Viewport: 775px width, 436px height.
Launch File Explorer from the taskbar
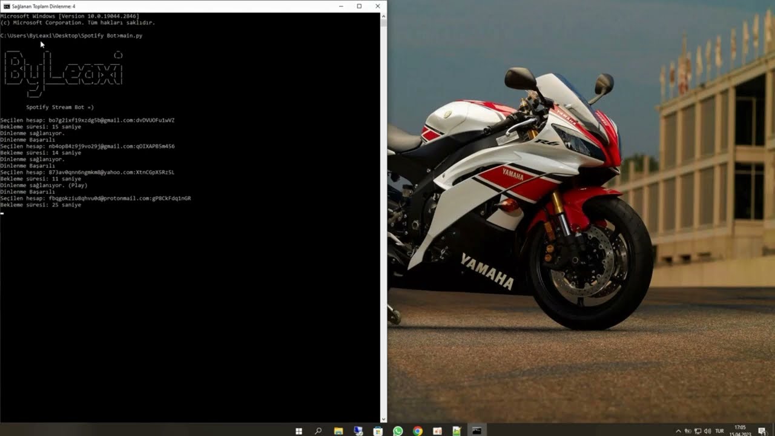338,431
